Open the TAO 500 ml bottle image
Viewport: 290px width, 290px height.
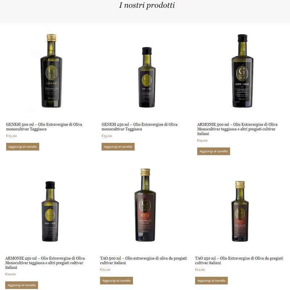click(x=145, y=205)
